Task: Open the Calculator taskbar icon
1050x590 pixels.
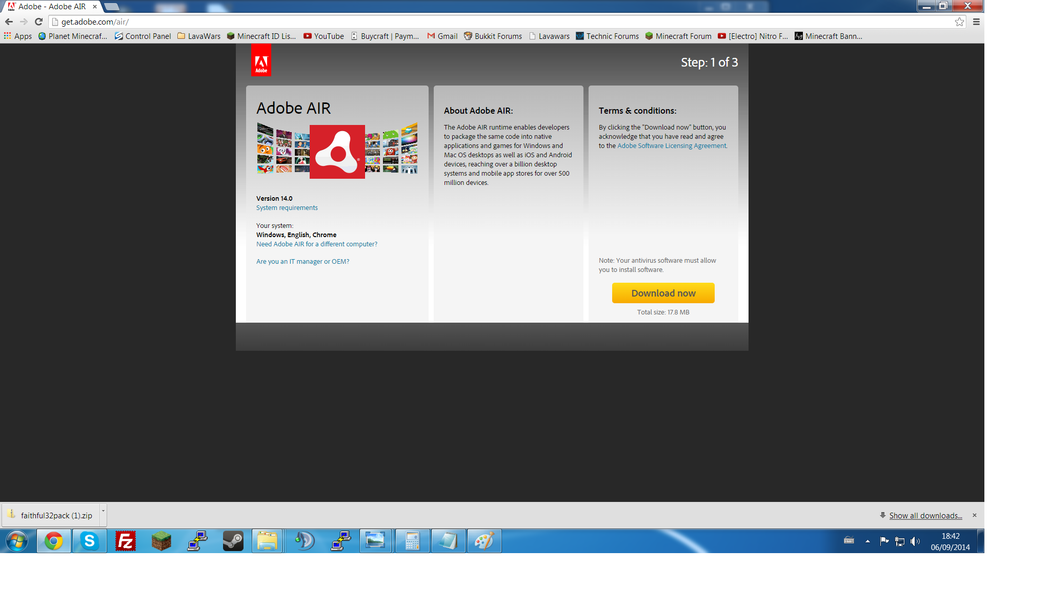Action: [412, 541]
